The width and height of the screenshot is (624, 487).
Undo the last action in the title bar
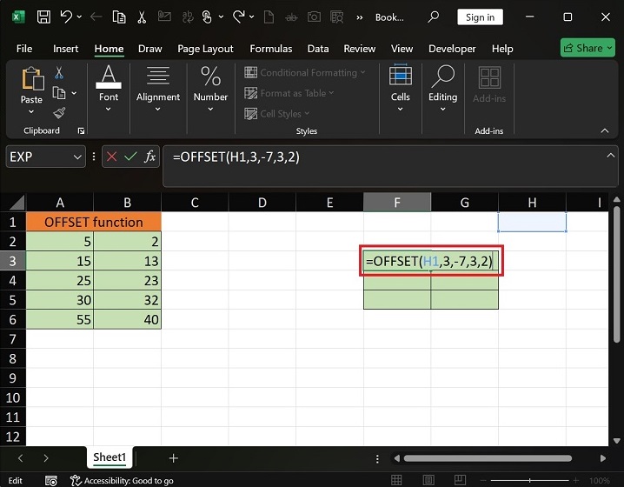pyautogui.click(x=66, y=17)
